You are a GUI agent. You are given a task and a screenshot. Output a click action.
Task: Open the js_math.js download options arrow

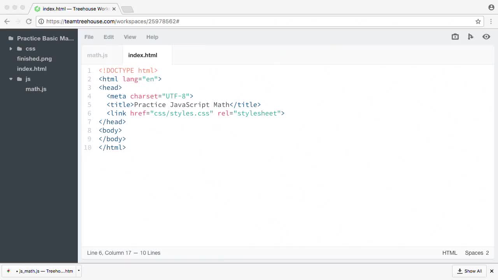(x=79, y=271)
